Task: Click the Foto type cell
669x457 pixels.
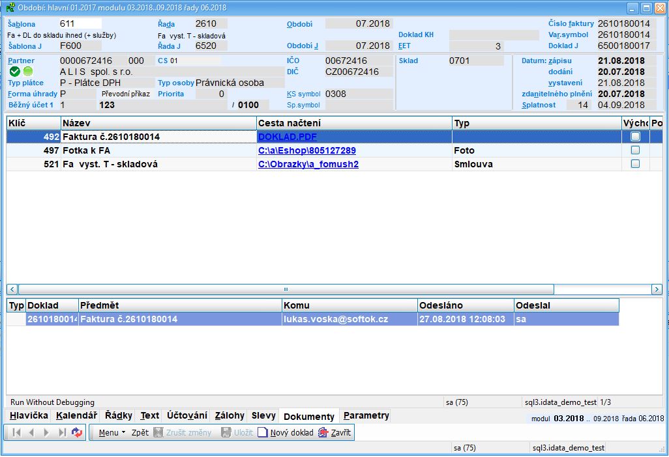Action: [x=537, y=150]
